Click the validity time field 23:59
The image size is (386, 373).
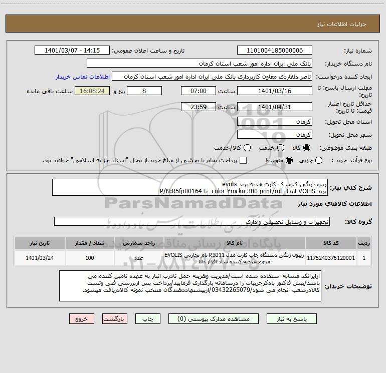(x=199, y=107)
